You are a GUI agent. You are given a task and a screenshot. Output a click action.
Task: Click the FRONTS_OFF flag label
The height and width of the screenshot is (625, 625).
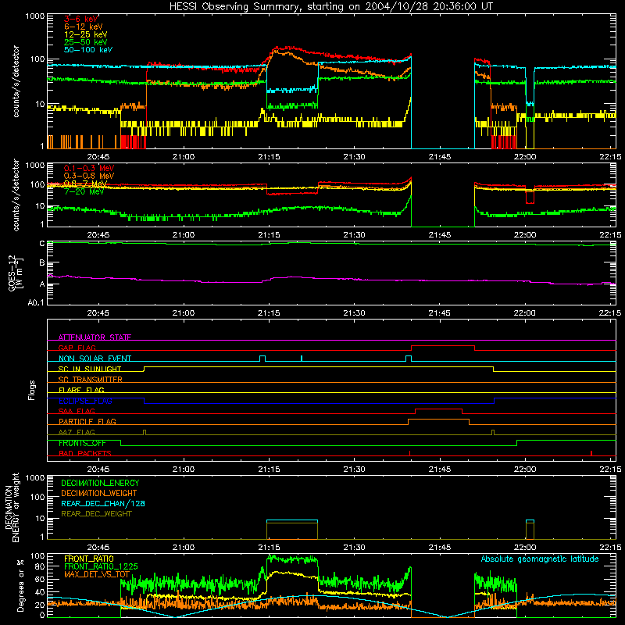coord(82,443)
